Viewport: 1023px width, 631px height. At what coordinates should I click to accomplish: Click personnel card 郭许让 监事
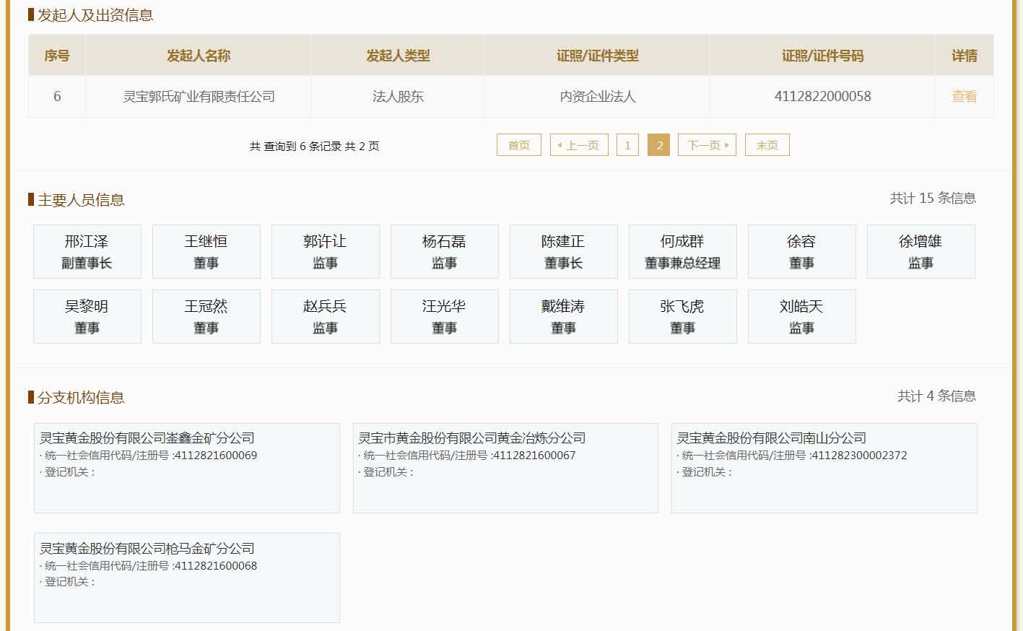pyautogui.click(x=325, y=251)
